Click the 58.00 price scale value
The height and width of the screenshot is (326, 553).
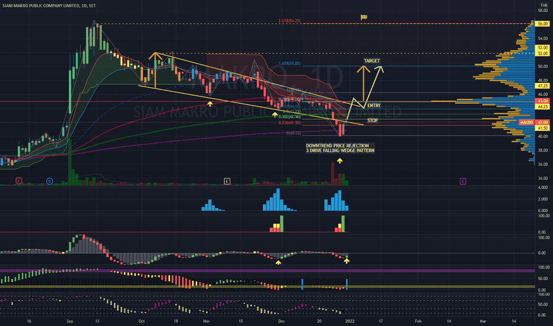(x=542, y=11)
